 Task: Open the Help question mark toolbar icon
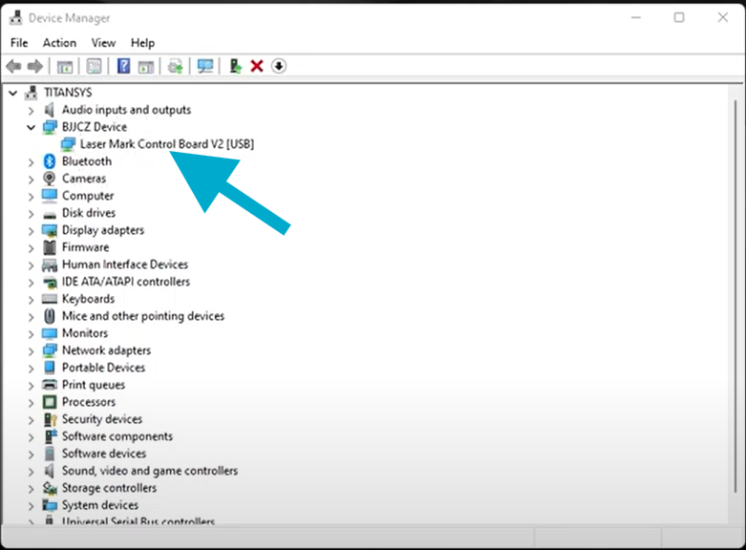click(123, 66)
